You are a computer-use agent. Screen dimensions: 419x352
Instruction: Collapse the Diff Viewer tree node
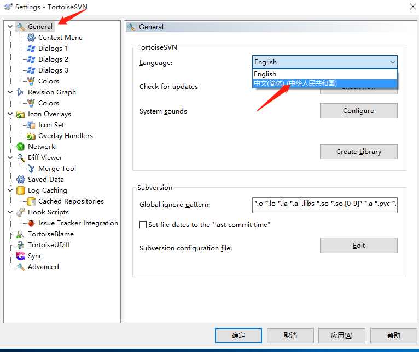tap(10, 158)
